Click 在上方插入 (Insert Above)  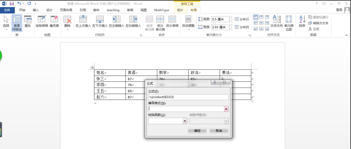point(83,22)
